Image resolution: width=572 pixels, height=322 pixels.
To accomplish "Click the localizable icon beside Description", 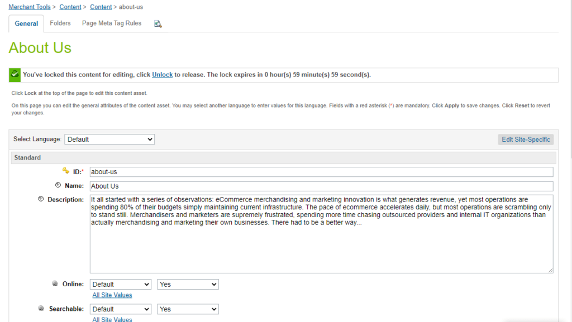I will pos(41,199).
